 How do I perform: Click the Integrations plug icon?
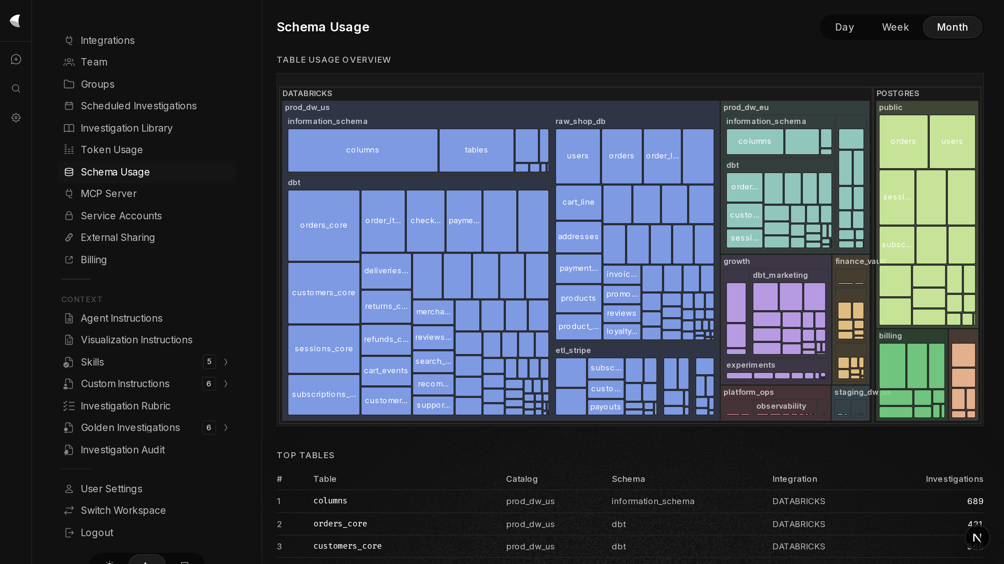coord(69,40)
